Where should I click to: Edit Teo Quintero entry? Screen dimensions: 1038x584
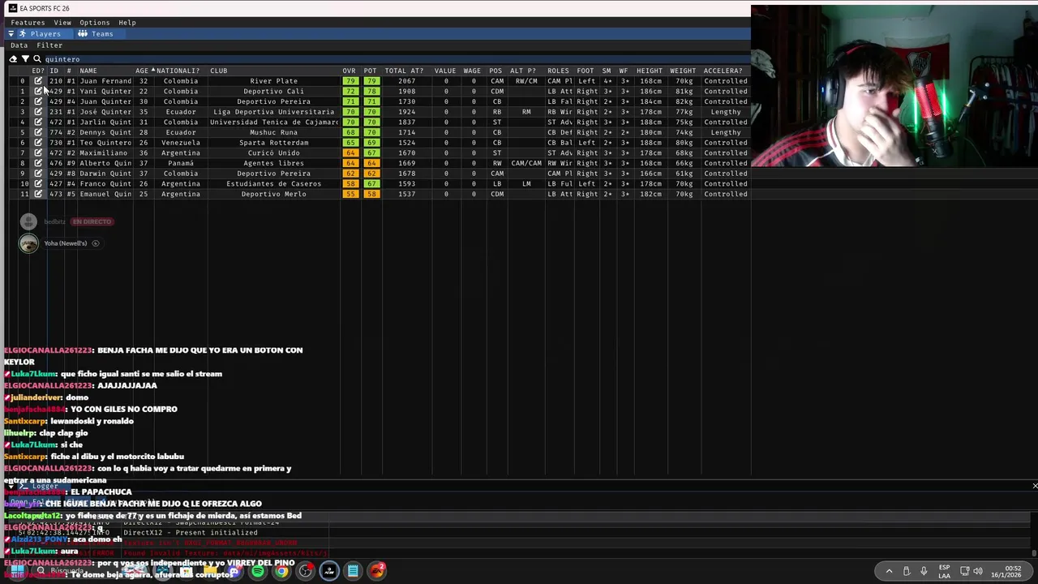38,143
